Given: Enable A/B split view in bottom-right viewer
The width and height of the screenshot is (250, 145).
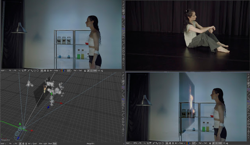Looking at the screenshot, I should click(x=170, y=143).
